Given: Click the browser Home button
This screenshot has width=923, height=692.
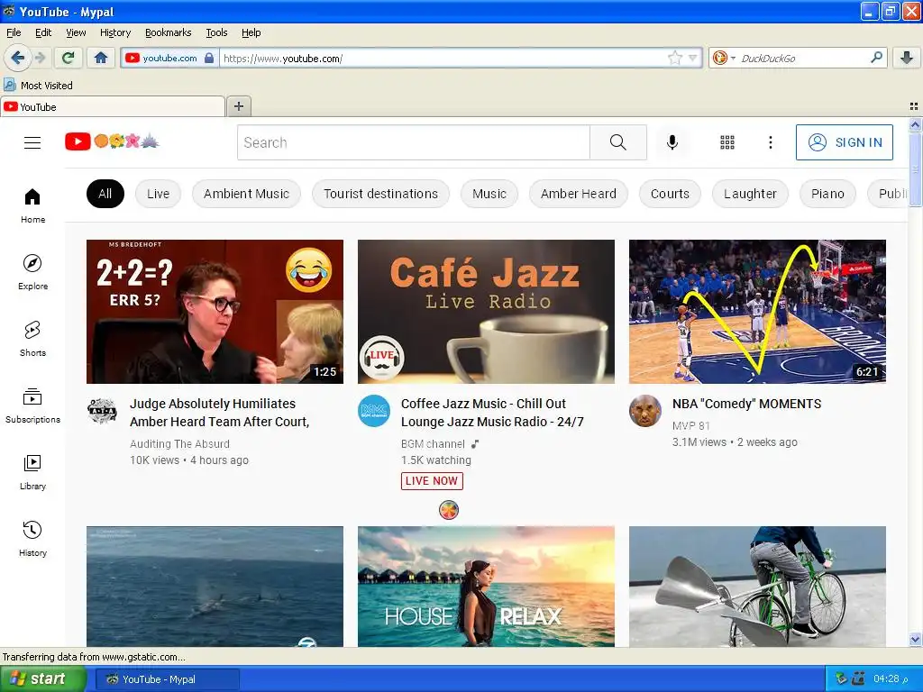Looking at the screenshot, I should pos(101,58).
